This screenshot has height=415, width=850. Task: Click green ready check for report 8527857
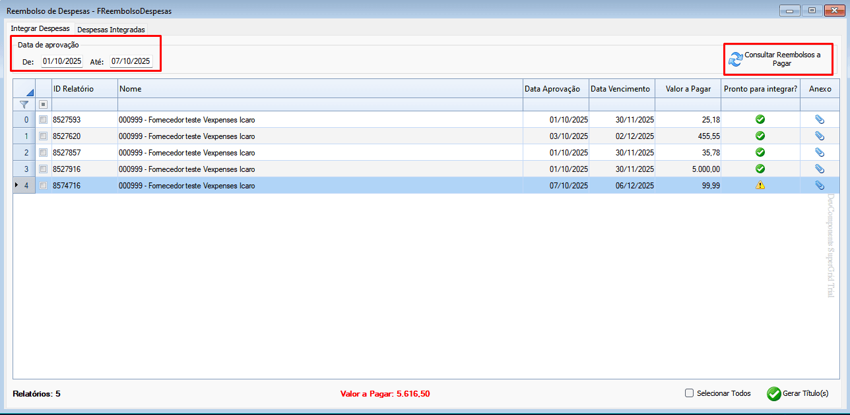(x=760, y=152)
